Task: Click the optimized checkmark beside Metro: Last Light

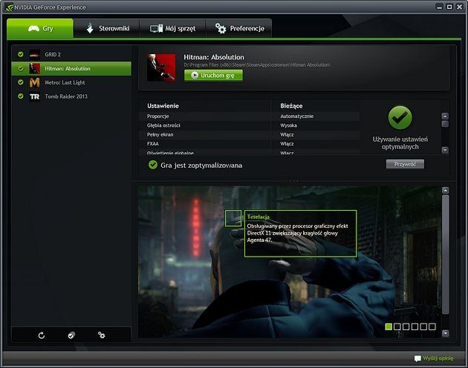Action: click(x=21, y=82)
